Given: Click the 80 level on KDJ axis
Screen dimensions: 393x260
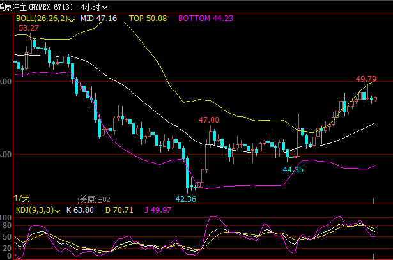Looking at the screenshot, I should pyautogui.click(x=7, y=226).
